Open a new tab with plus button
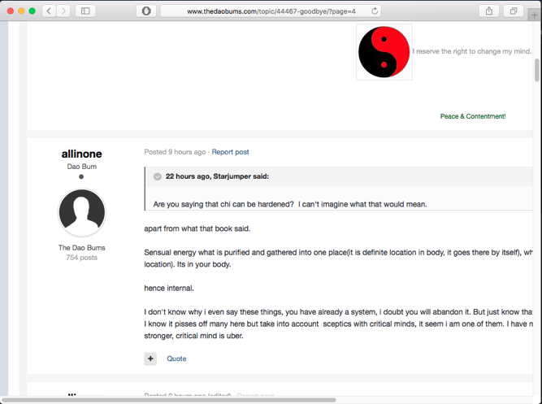 (x=535, y=15)
